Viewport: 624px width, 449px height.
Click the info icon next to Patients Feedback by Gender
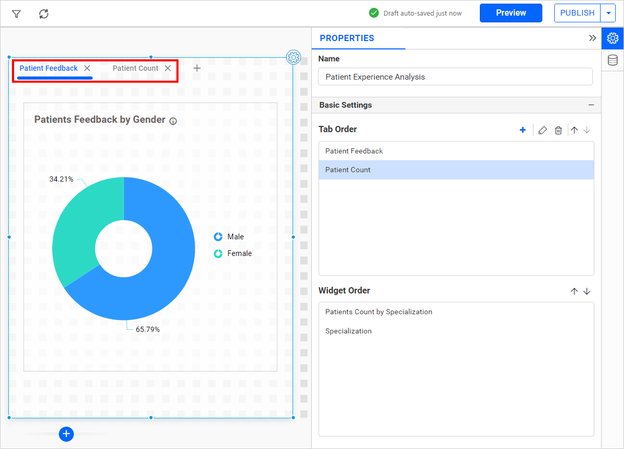tap(173, 121)
